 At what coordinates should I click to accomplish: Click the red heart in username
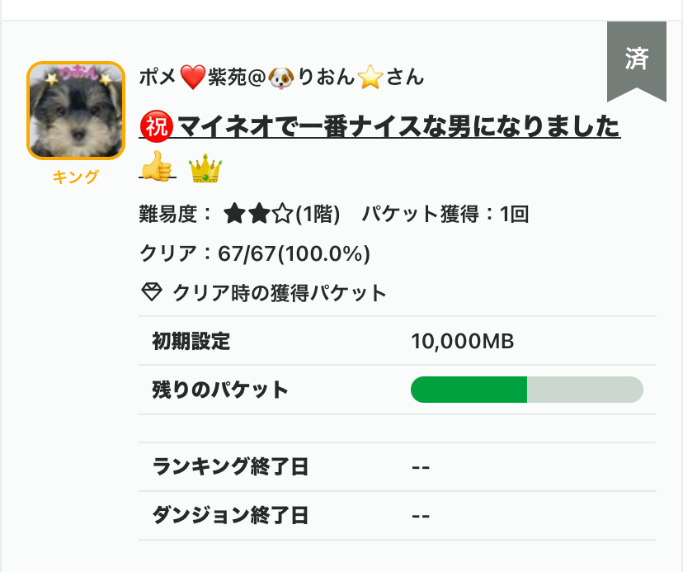click(191, 78)
